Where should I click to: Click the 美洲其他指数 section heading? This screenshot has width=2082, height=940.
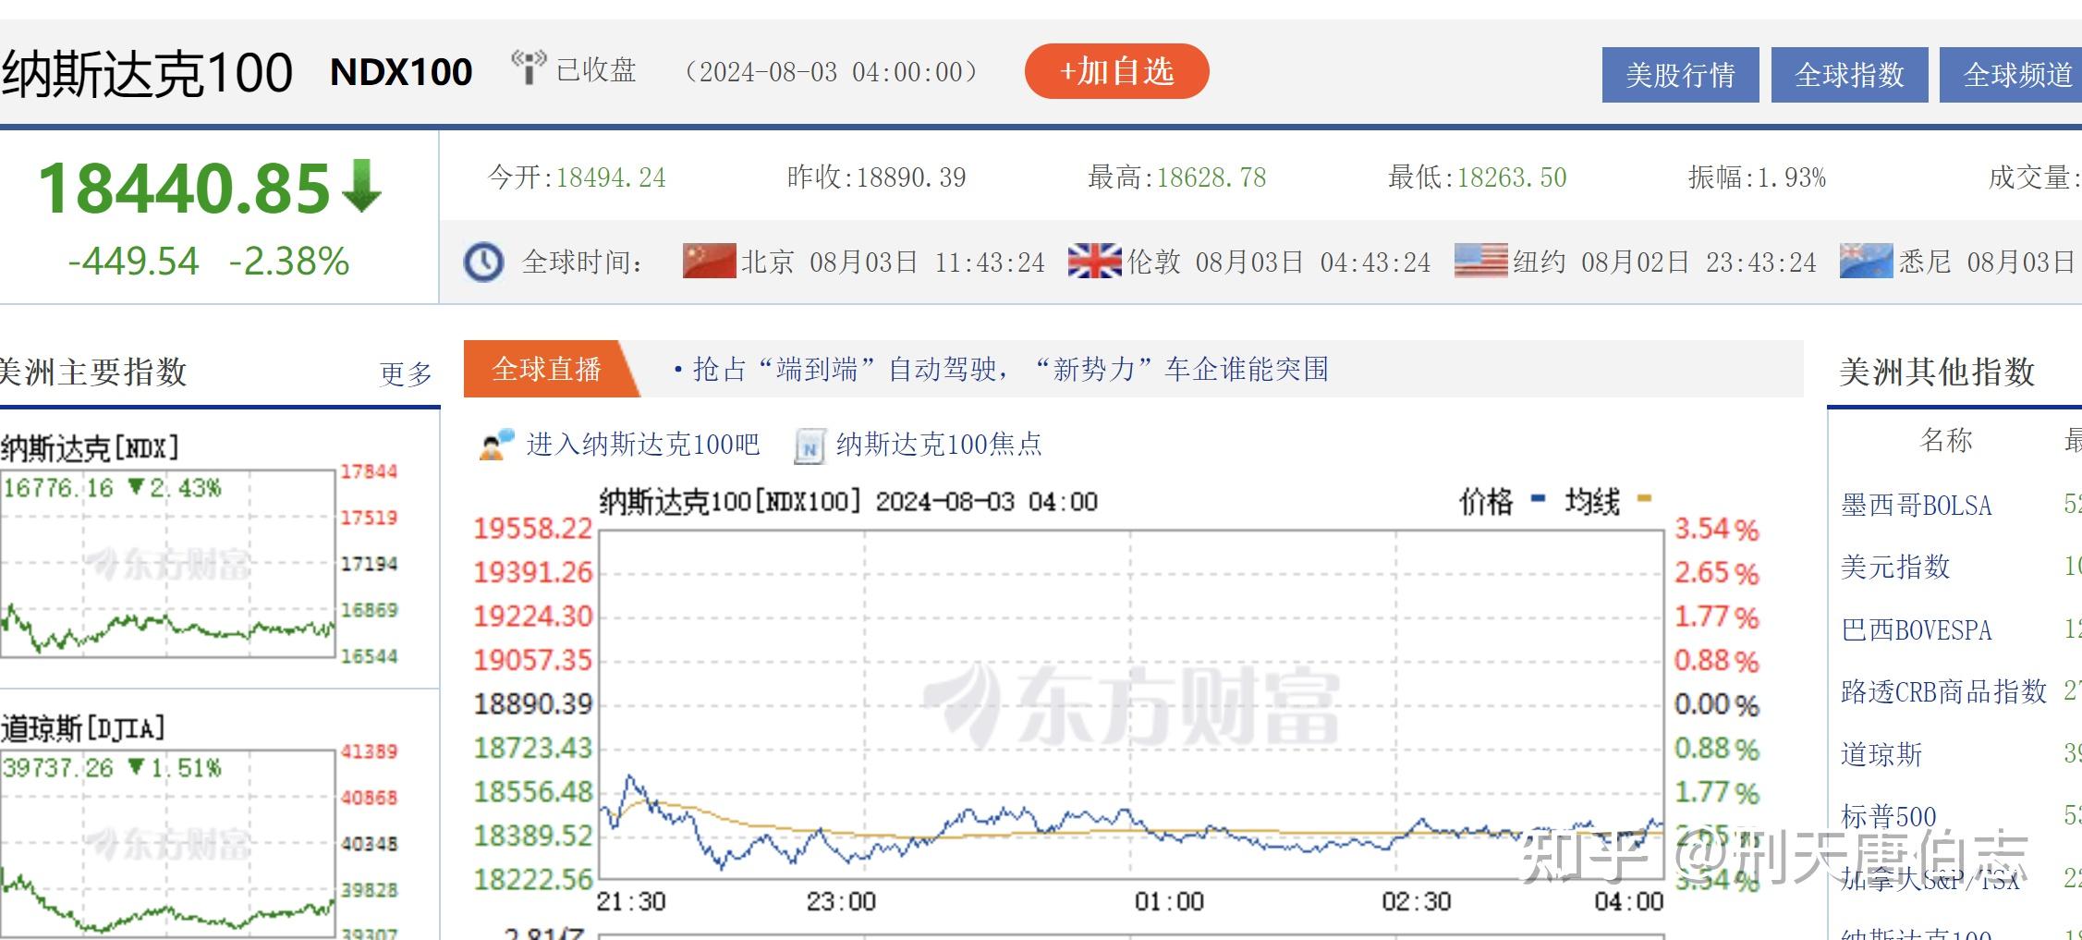pos(1937,372)
